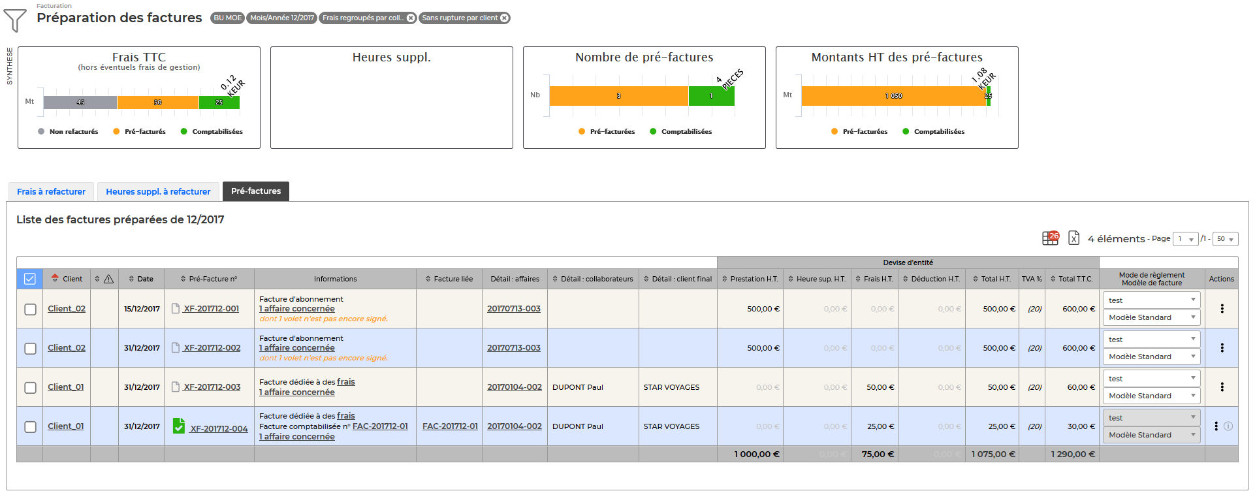This screenshot has width=1255, height=493.
Task: Click the document icon for XF-201712-003
Action: click(x=175, y=387)
